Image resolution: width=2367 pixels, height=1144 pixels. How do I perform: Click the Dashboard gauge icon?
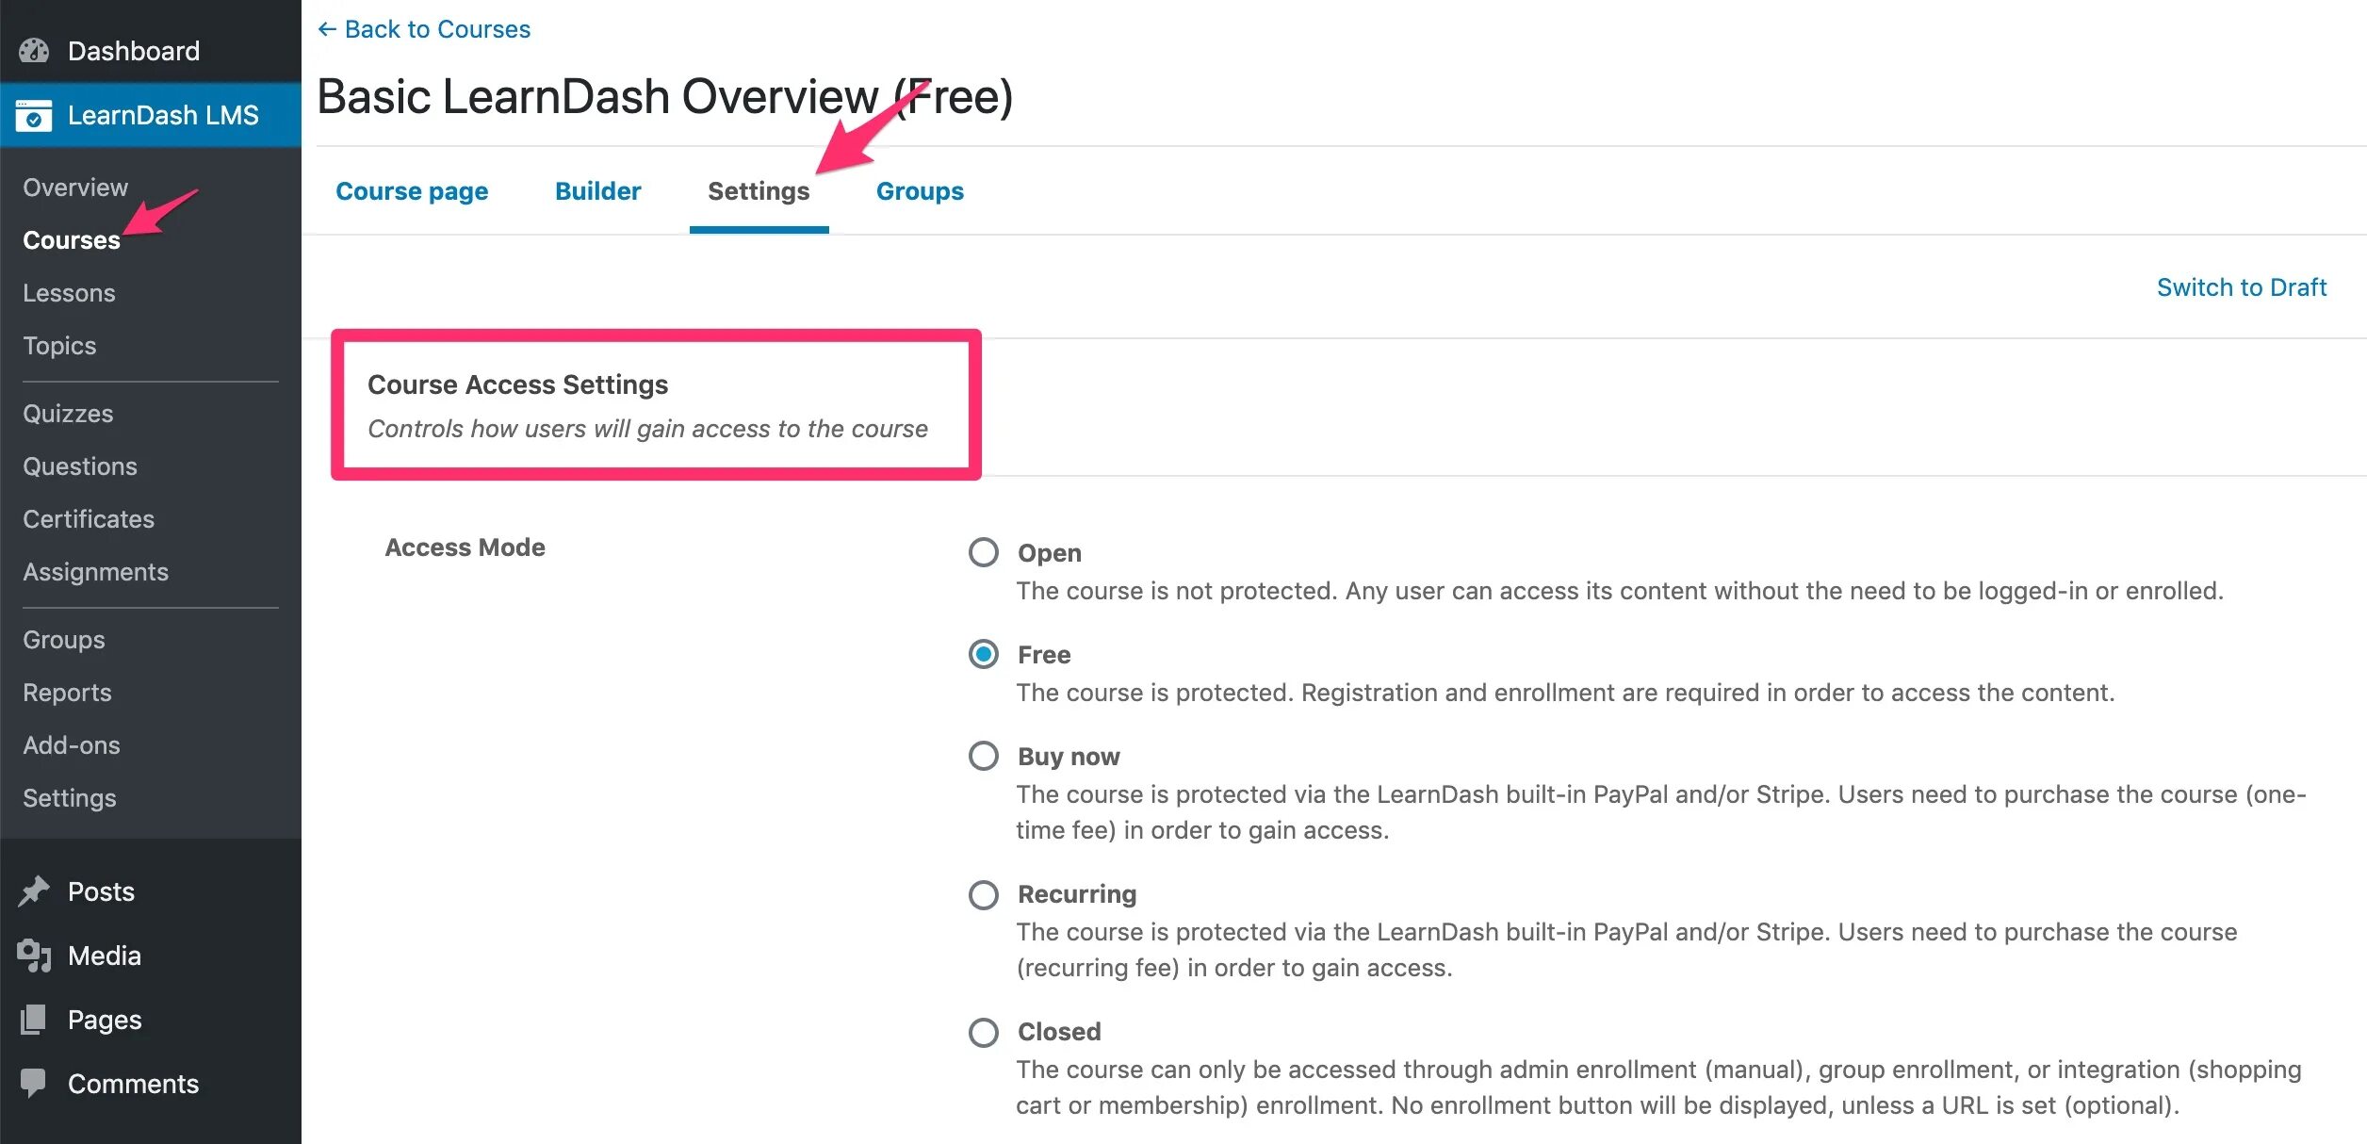pyautogui.click(x=34, y=51)
